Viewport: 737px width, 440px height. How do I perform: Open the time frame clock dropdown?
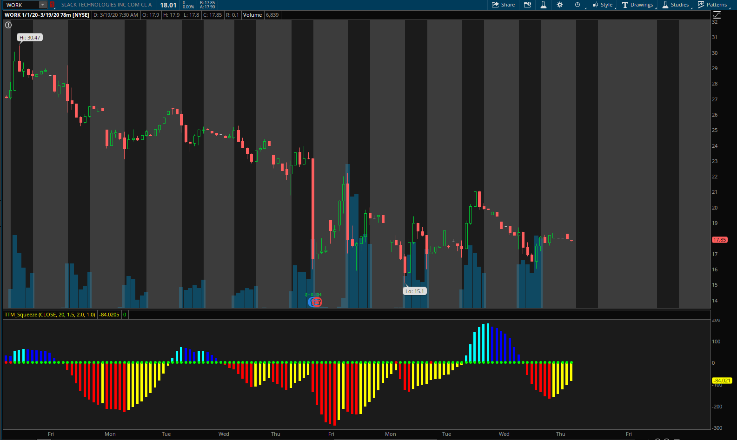(578, 5)
